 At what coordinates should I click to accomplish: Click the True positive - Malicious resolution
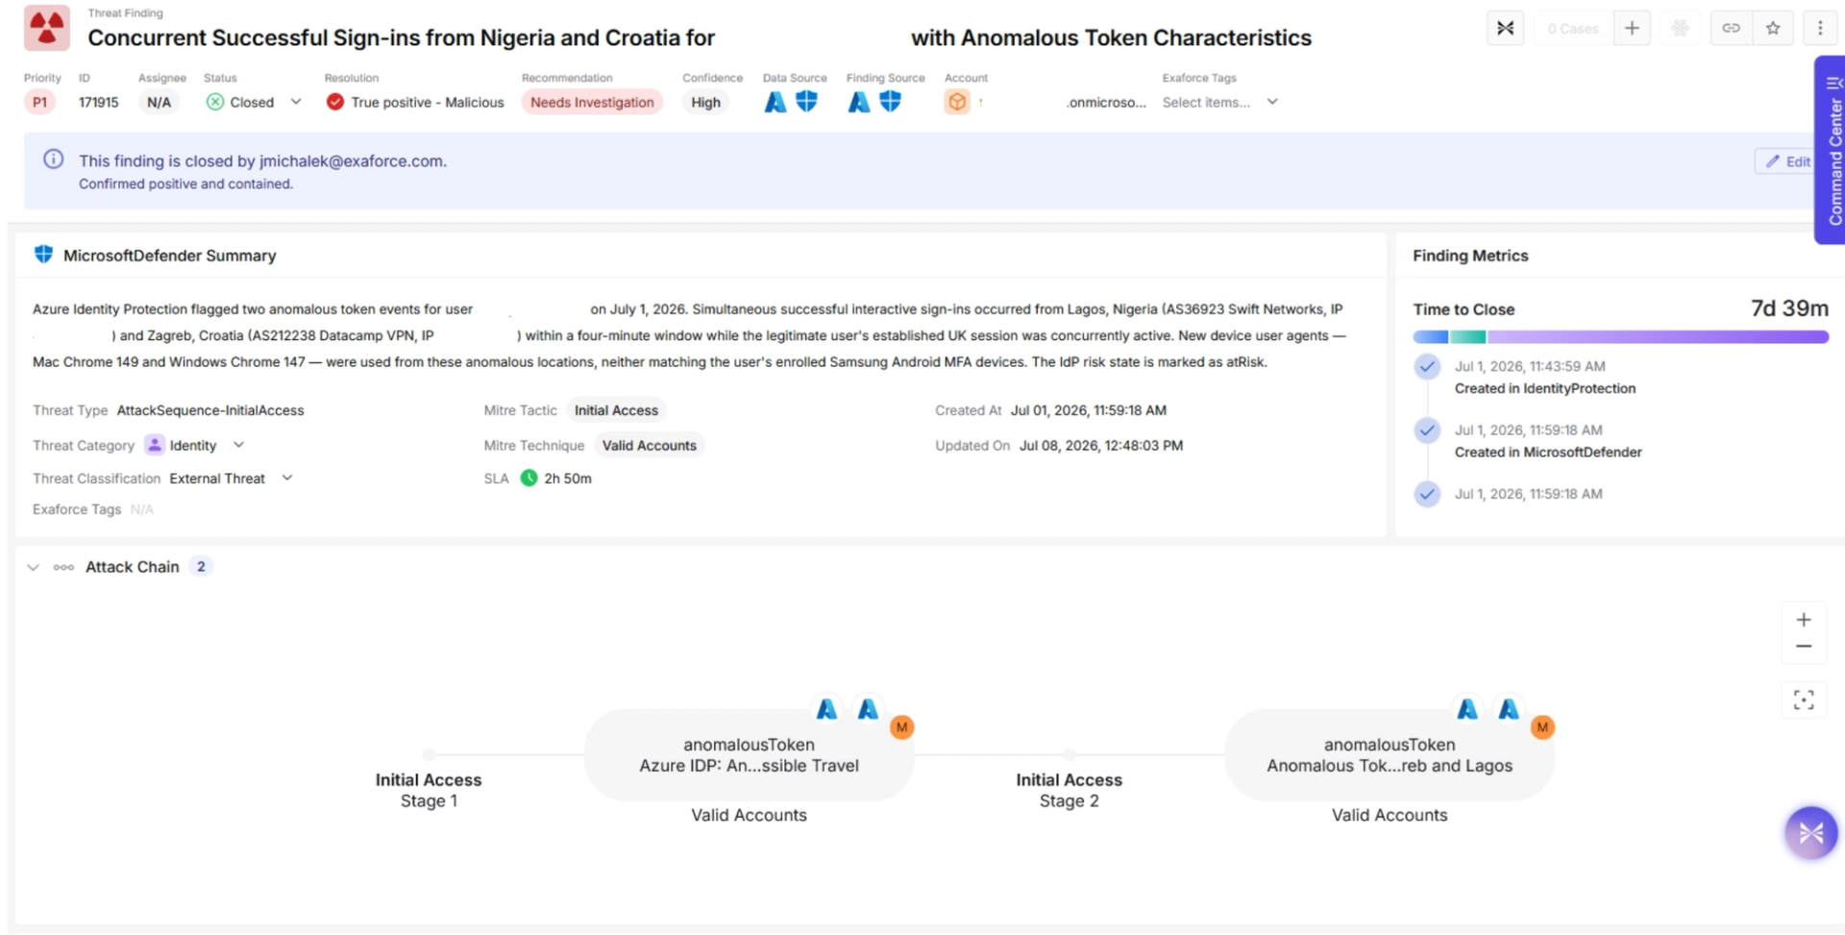415,102
